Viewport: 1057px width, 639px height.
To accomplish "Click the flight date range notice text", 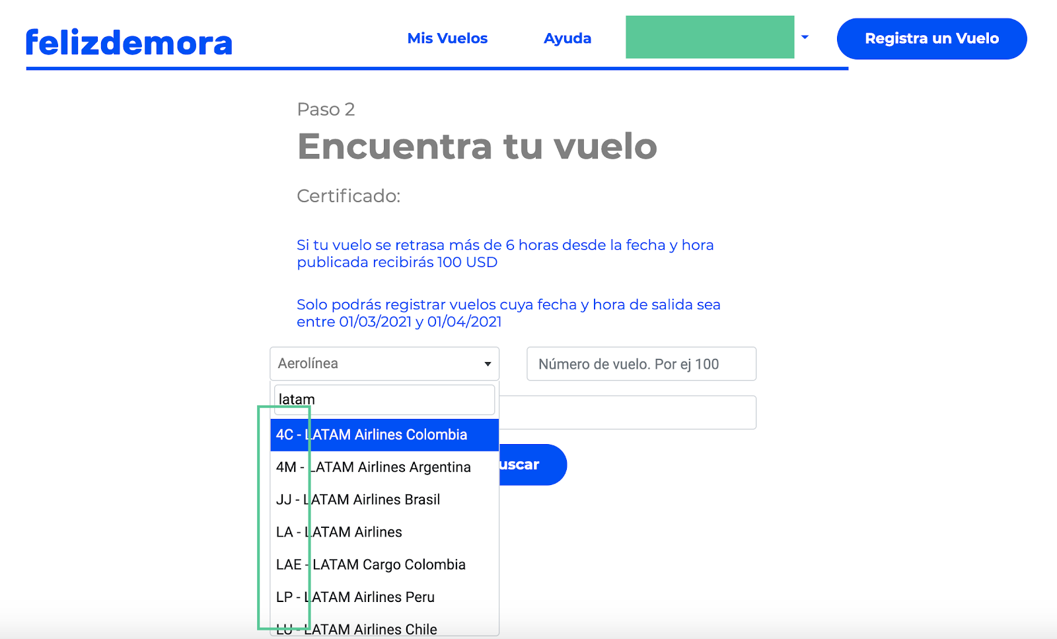I will pos(508,313).
